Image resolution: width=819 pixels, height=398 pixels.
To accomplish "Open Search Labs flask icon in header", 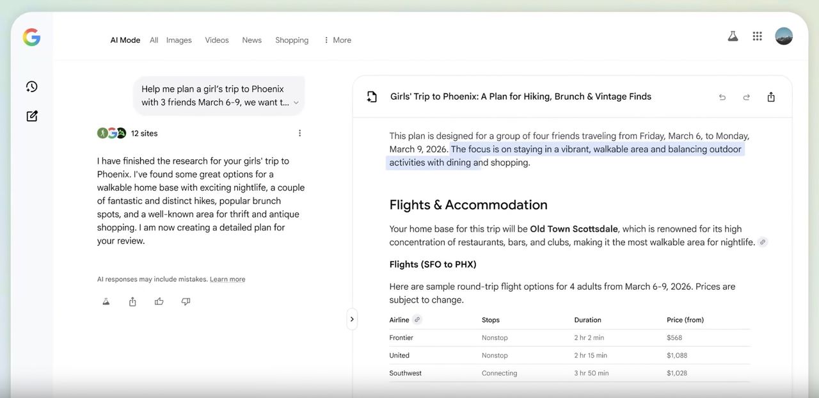I will pos(733,36).
